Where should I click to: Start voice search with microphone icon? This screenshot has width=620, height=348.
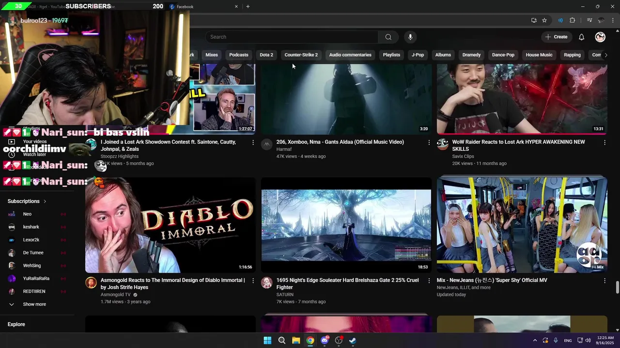[410, 37]
